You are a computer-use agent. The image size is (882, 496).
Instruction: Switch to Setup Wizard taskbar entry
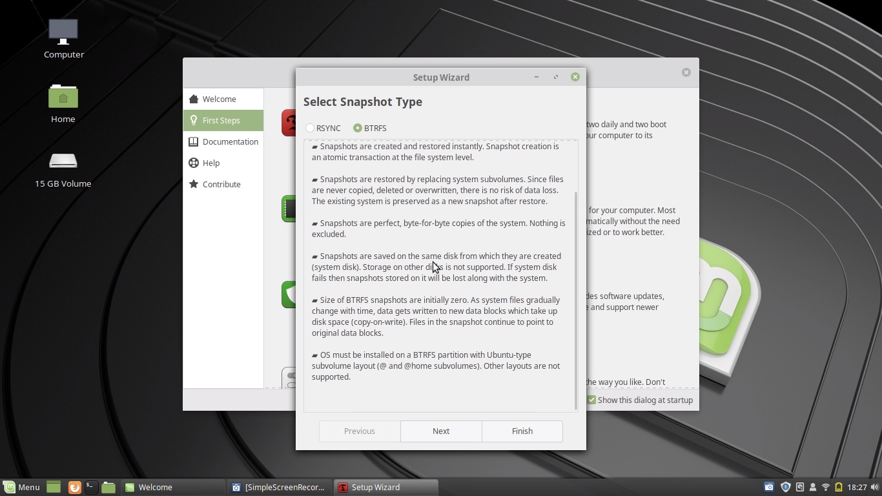pos(386,487)
